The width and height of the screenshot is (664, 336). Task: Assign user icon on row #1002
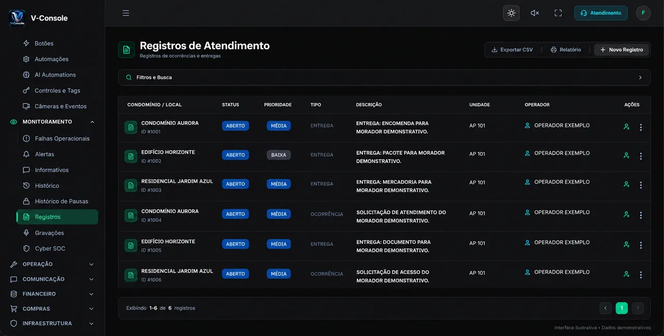click(x=626, y=155)
